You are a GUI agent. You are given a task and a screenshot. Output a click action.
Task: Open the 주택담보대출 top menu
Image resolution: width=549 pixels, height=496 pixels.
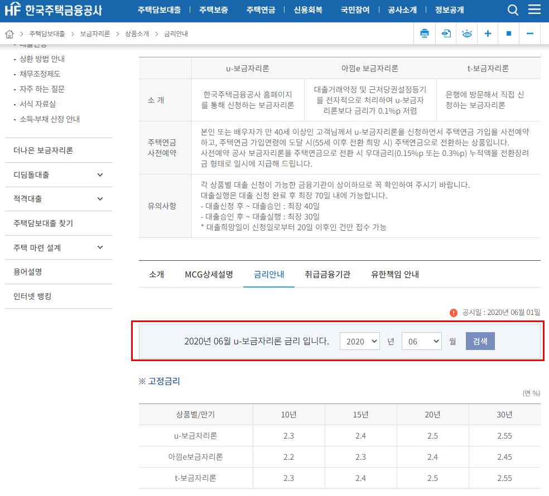point(160,10)
